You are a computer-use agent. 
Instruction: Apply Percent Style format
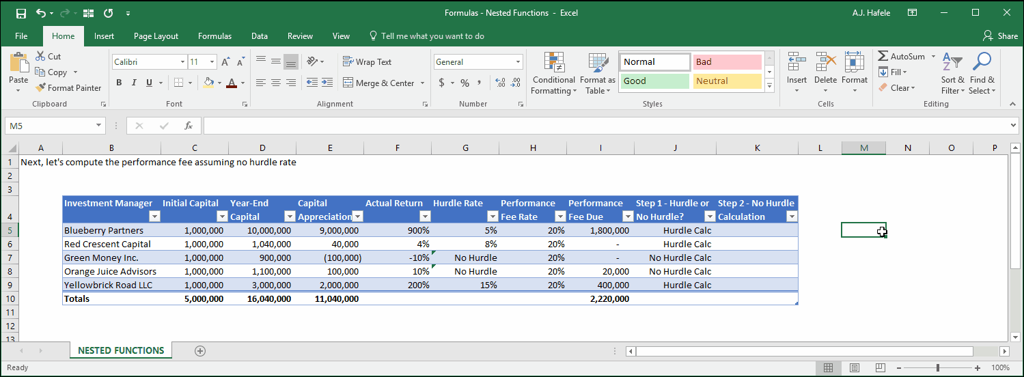465,83
